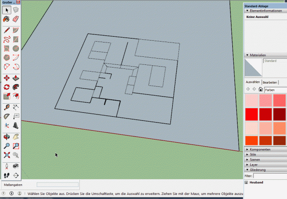Image resolution: width=287 pixels, height=199 pixels.
Task: Click the Standard material name field
Action: 275,61
